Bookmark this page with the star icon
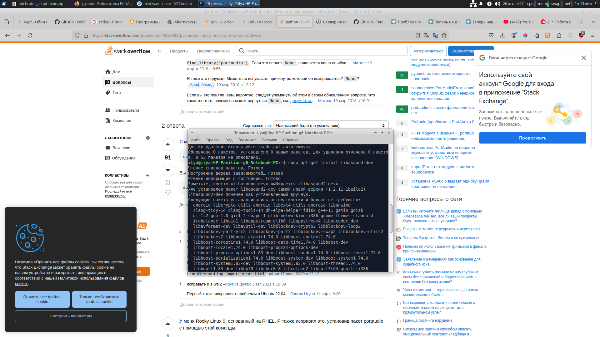 click(x=444, y=35)
